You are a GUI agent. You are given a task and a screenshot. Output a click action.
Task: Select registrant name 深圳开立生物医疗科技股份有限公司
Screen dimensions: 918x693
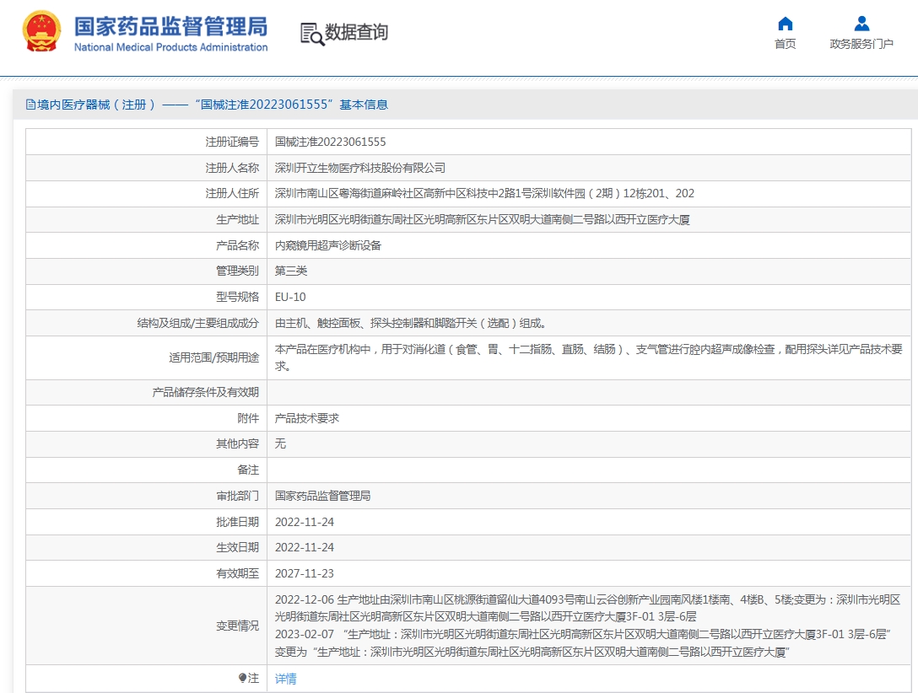360,169
